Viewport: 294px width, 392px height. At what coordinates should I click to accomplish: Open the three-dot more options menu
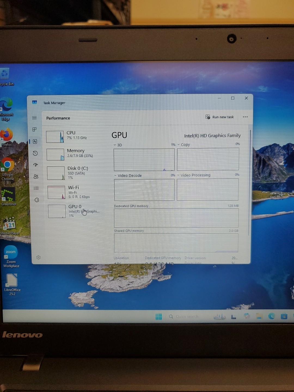(245, 117)
